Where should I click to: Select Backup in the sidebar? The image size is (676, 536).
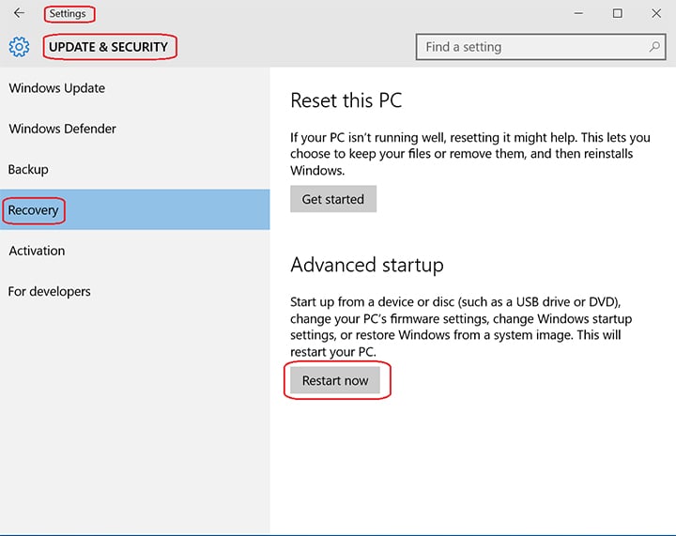(135, 169)
